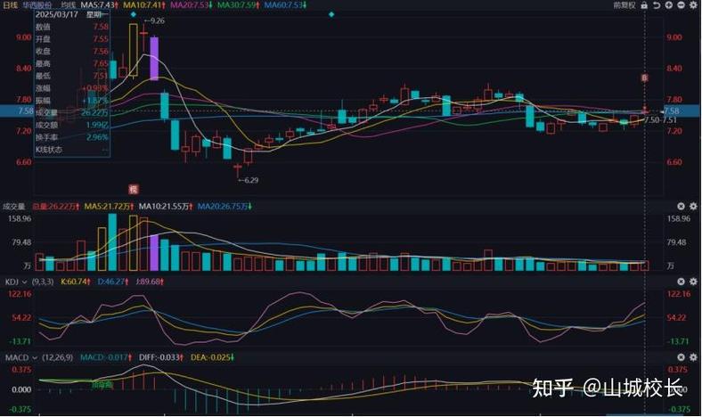The image size is (702, 417).
Task: Click the purple highlighted candlestick
Action: point(153,58)
